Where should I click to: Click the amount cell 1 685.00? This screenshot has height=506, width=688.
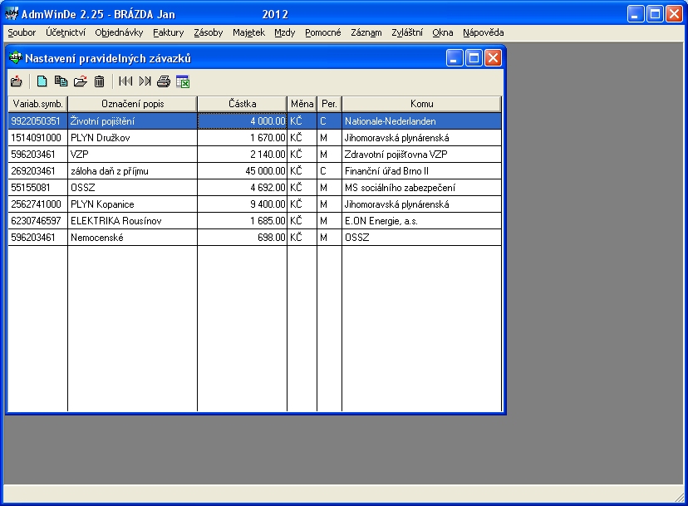242,221
